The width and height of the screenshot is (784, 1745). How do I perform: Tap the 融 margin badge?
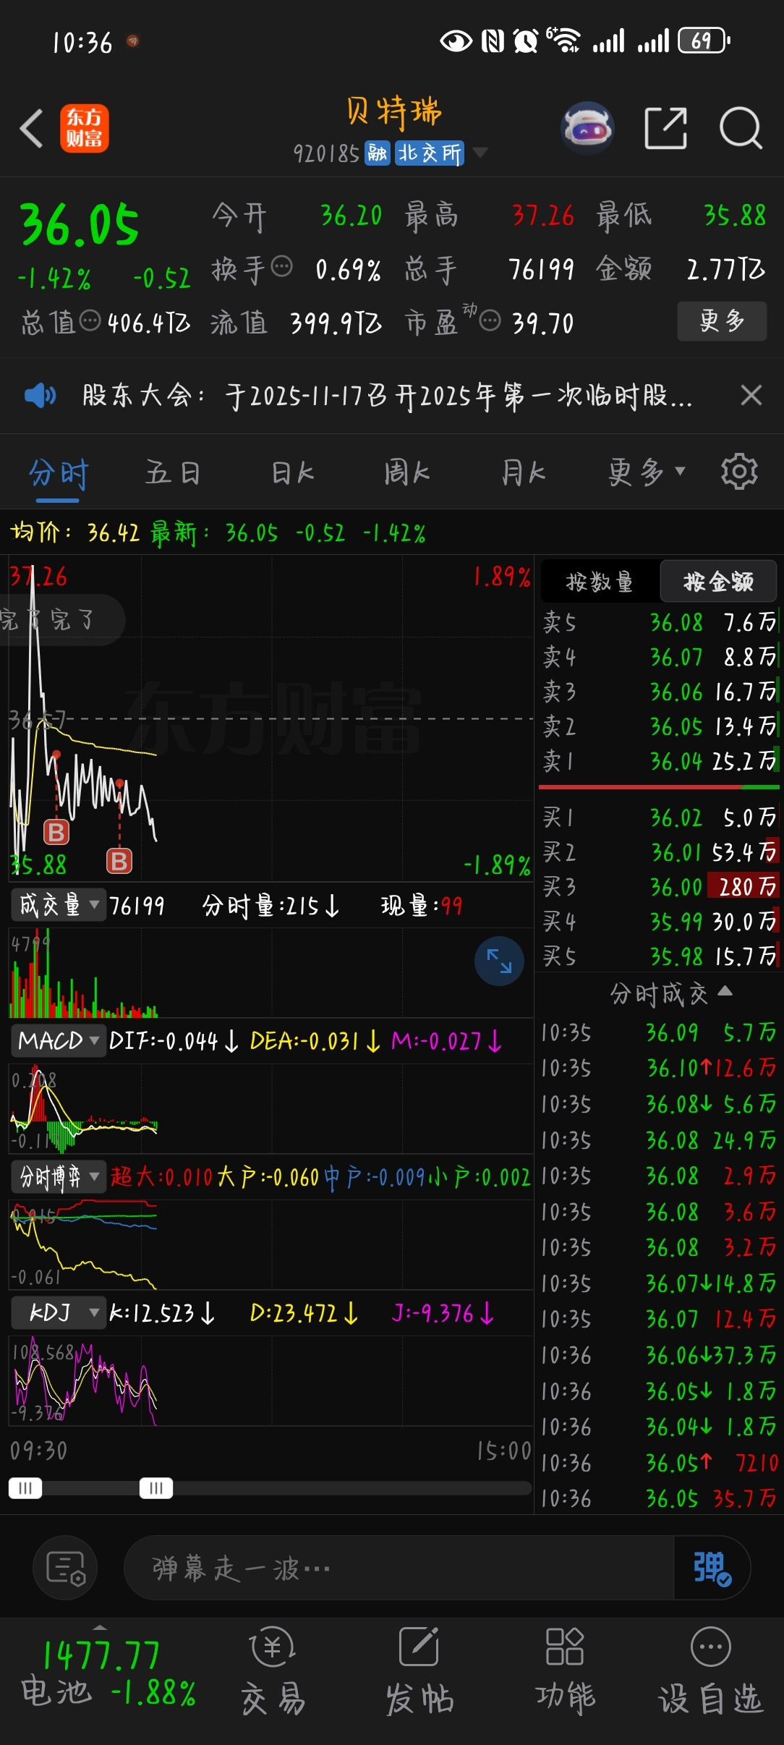coord(378,153)
